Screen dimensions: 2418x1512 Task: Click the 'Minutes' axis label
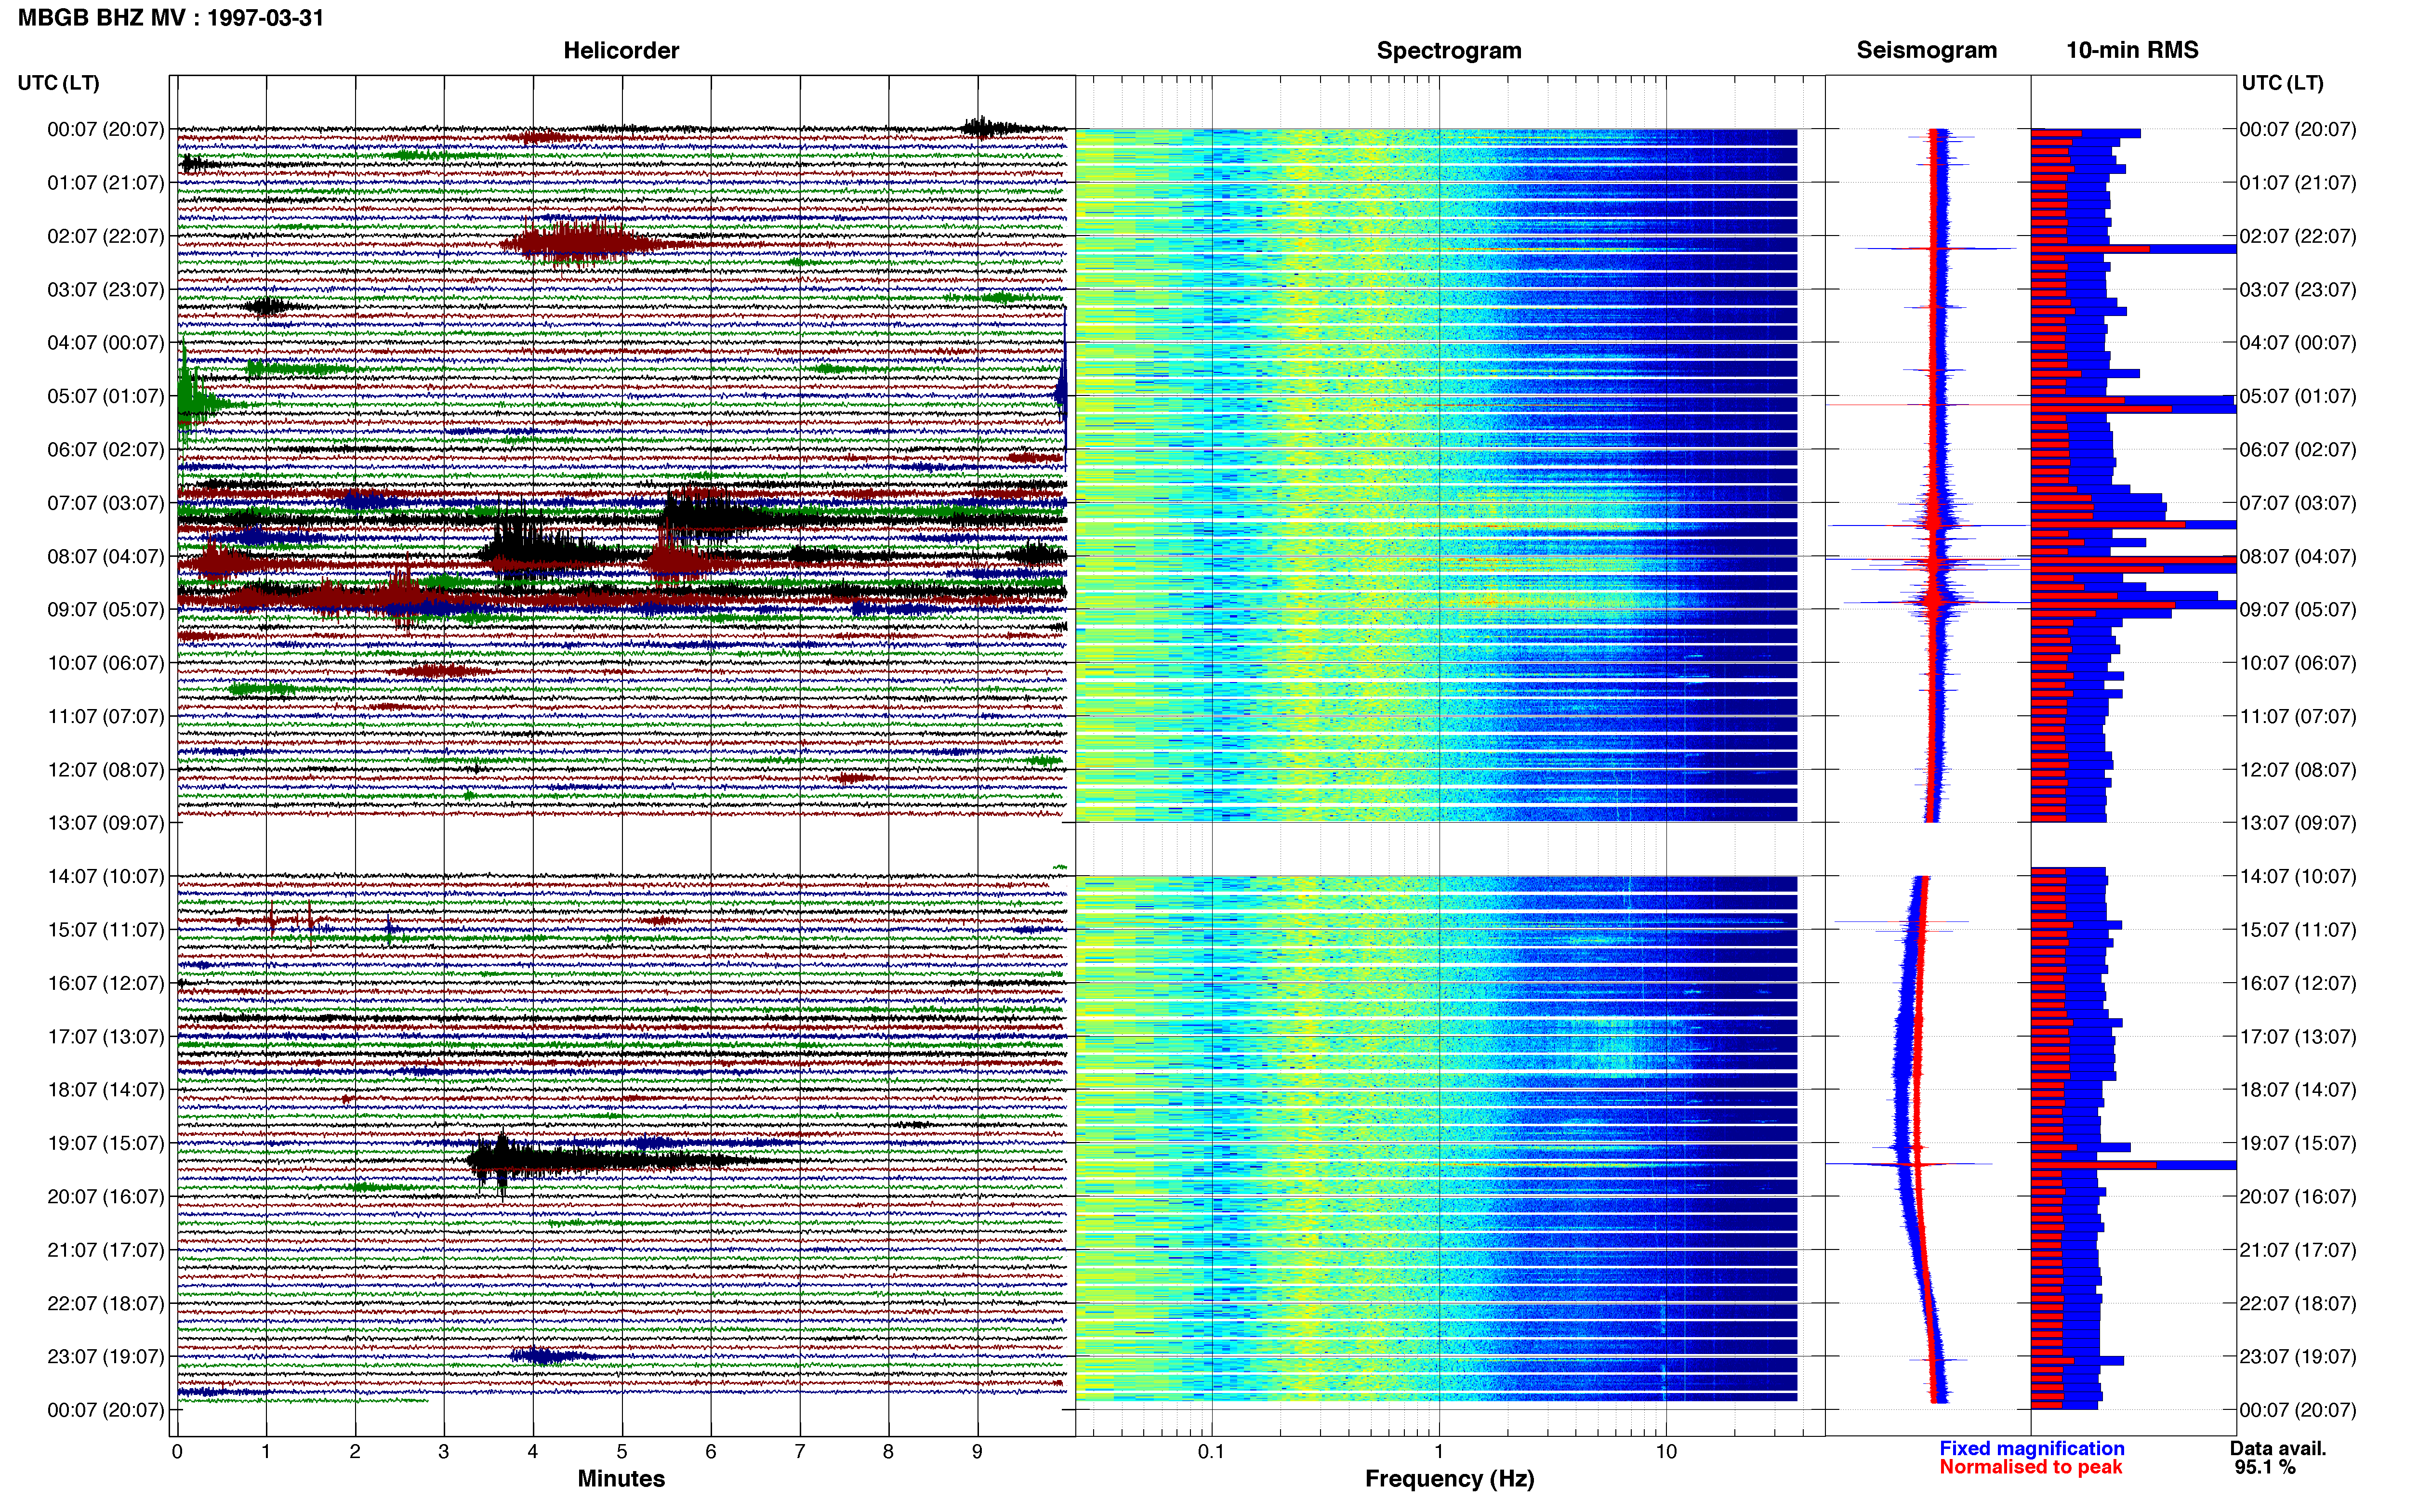[x=621, y=1479]
